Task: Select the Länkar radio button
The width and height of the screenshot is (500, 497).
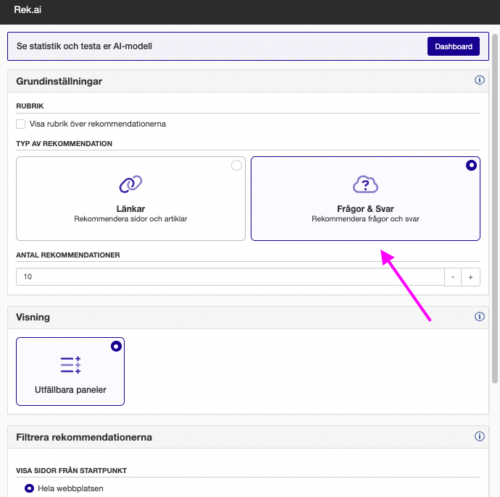Action: [x=236, y=166]
